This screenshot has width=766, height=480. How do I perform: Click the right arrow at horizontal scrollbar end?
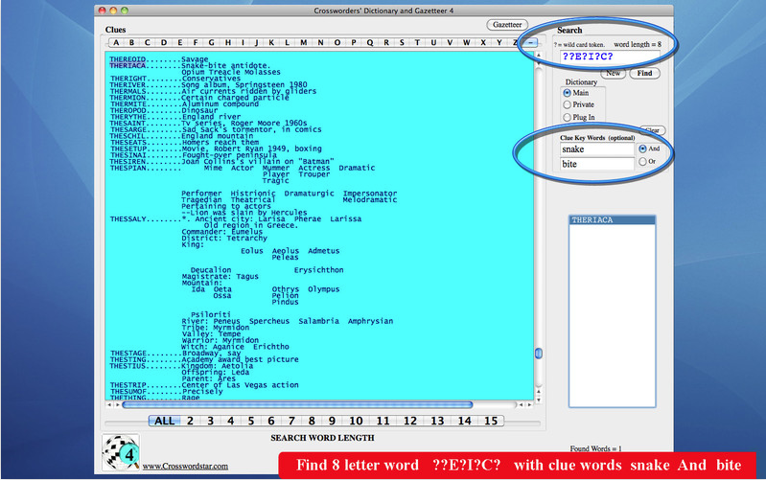point(529,405)
